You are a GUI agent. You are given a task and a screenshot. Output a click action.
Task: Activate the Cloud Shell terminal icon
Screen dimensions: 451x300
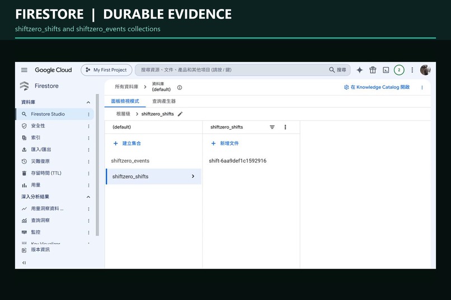click(386, 70)
